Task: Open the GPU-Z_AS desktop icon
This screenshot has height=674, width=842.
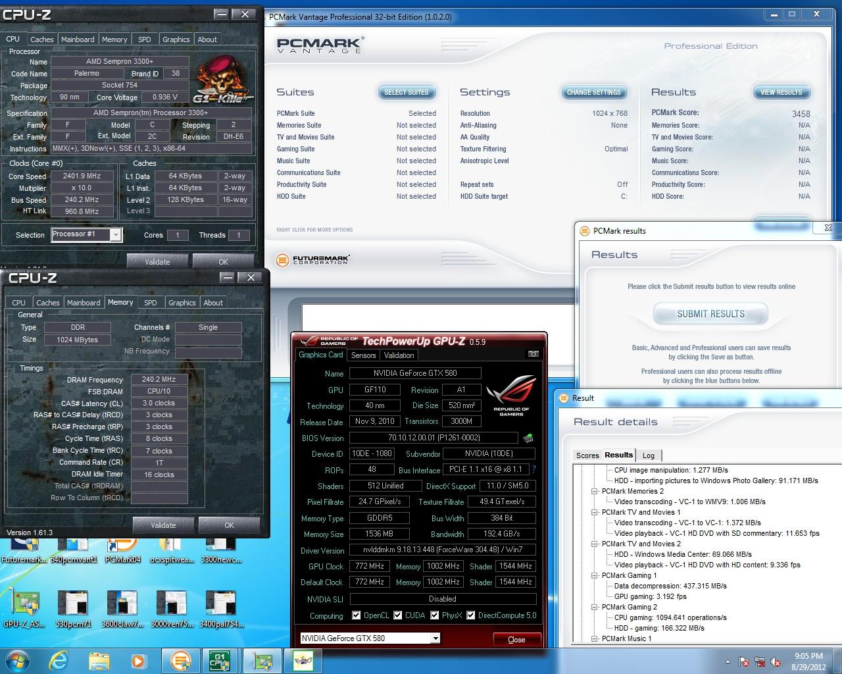Action: coord(24,609)
